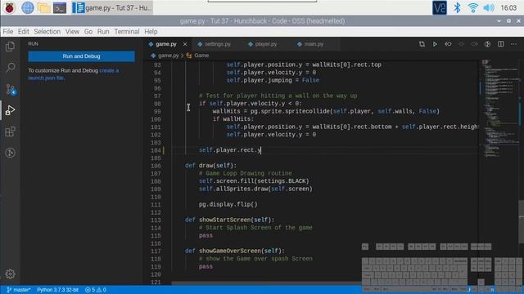Click 'self.player.jumping = False' on line 95
Viewport: 524px width, 294px height.
point(273,80)
